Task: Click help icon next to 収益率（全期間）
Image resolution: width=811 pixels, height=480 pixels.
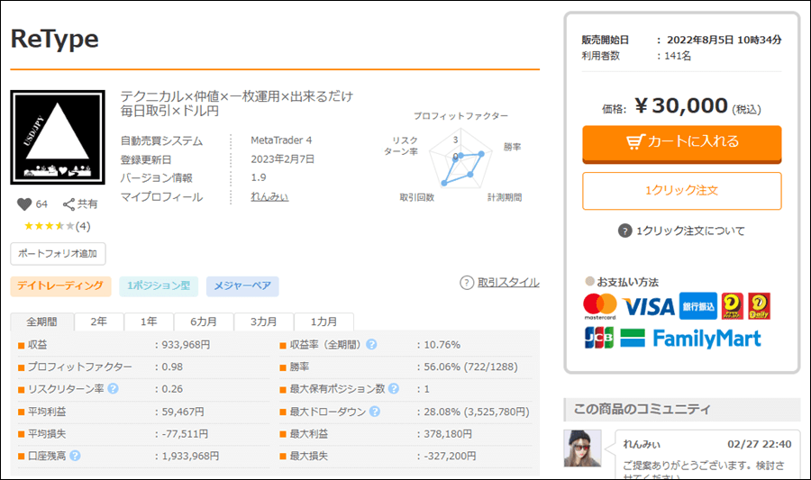Action: 371,345
